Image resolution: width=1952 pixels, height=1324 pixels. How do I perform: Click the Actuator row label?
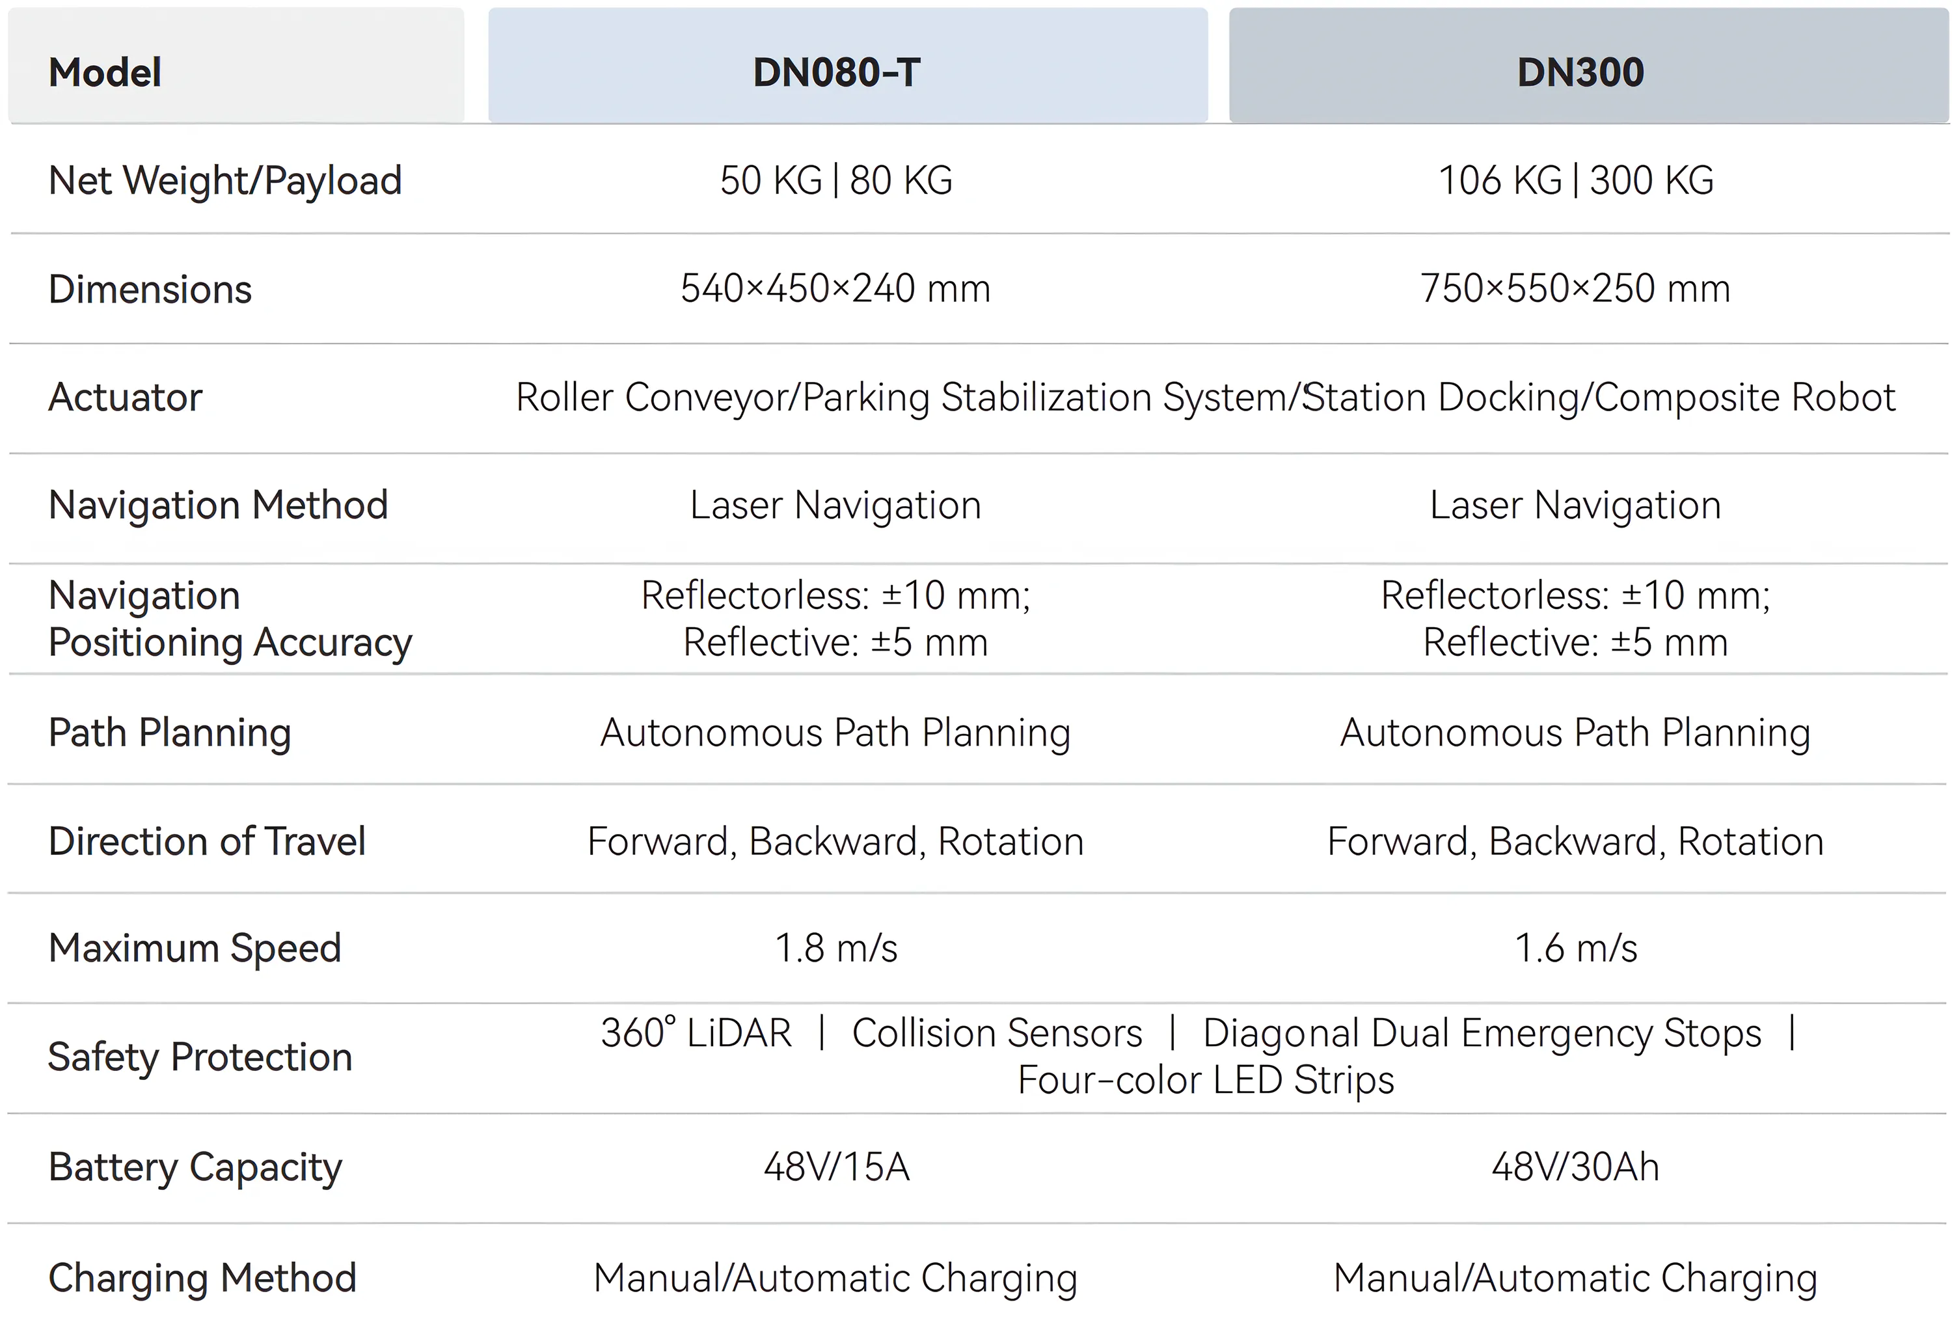125,398
